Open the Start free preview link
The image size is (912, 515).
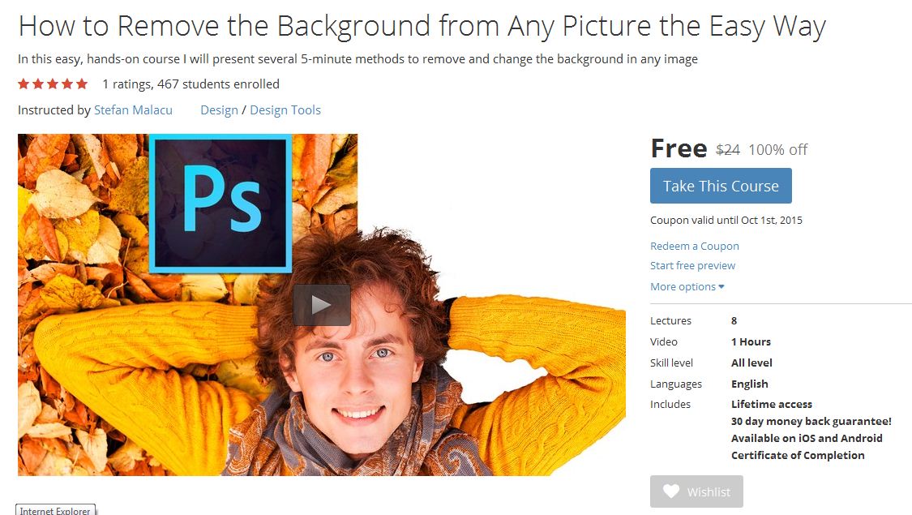coord(693,265)
